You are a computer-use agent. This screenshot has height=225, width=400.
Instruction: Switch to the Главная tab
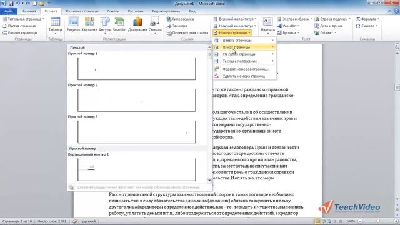(x=29, y=11)
